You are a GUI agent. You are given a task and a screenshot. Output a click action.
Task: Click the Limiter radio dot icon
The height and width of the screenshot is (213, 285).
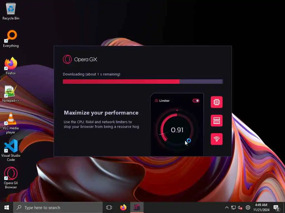(156, 101)
